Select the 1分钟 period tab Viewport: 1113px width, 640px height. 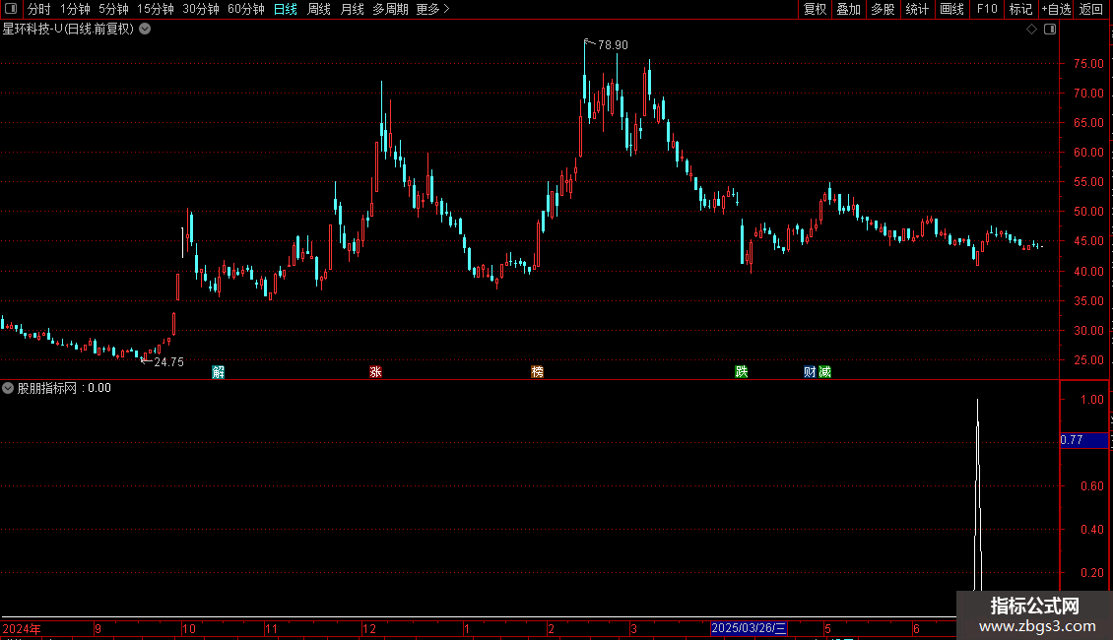point(75,9)
